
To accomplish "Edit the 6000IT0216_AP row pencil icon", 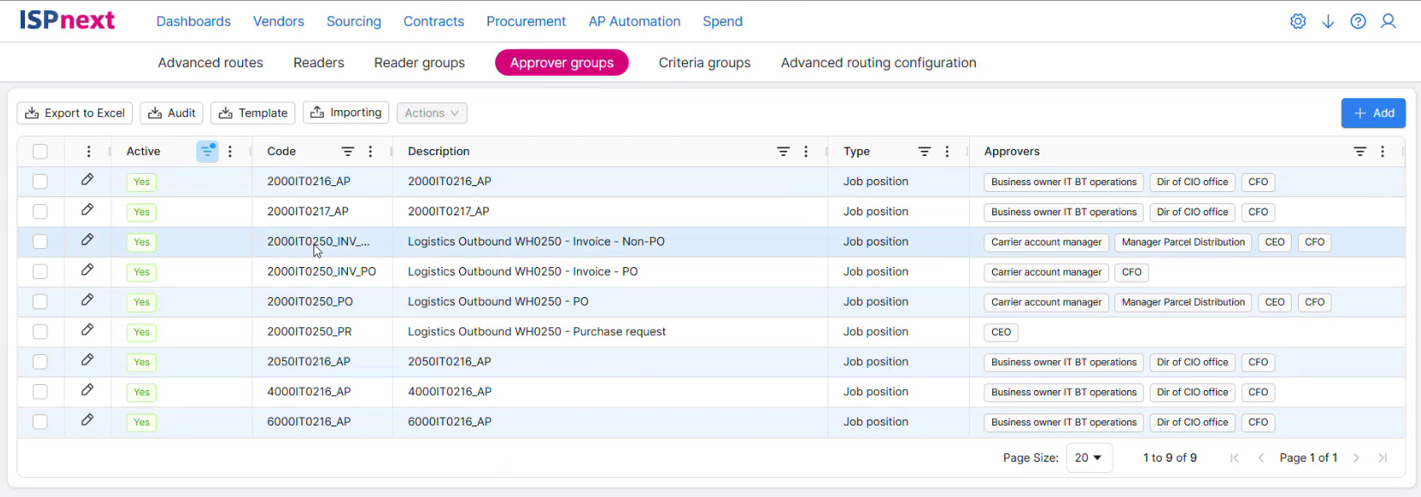I will tap(87, 420).
